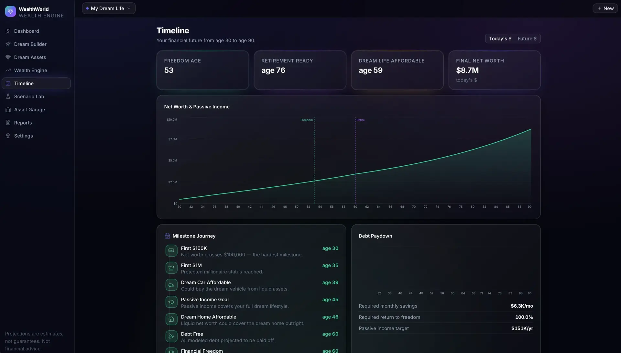This screenshot has height=353, width=621.
Task: Click the $10.0M axis label
Action: pos(172,120)
